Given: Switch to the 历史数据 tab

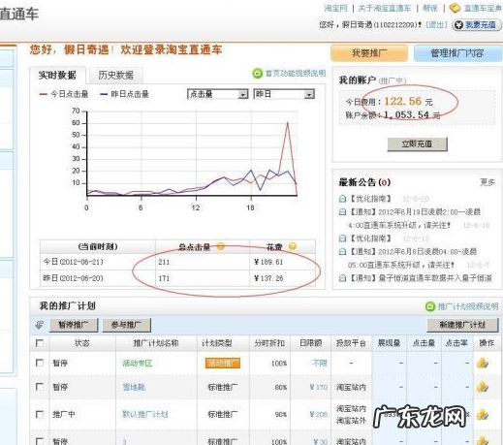Looking at the screenshot, I should pyautogui.click(x=116, y=76).
